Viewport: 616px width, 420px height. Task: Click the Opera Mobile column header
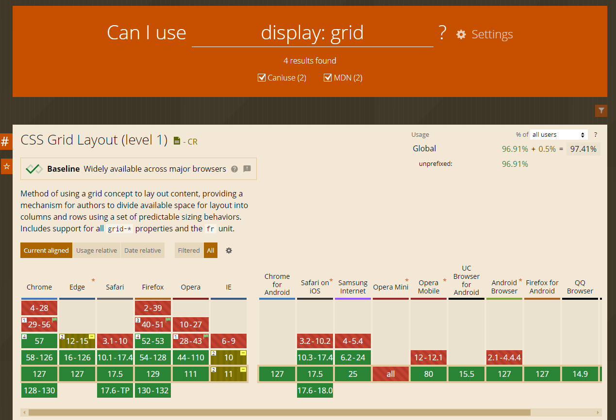tap(429, 287)
